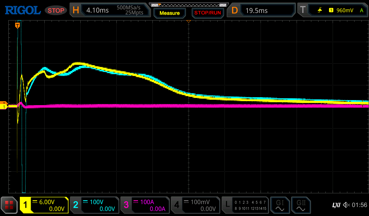Open the GI waveform generator icon
The image size is (369, 216).
pyautogui.click(x=280, y=205)
